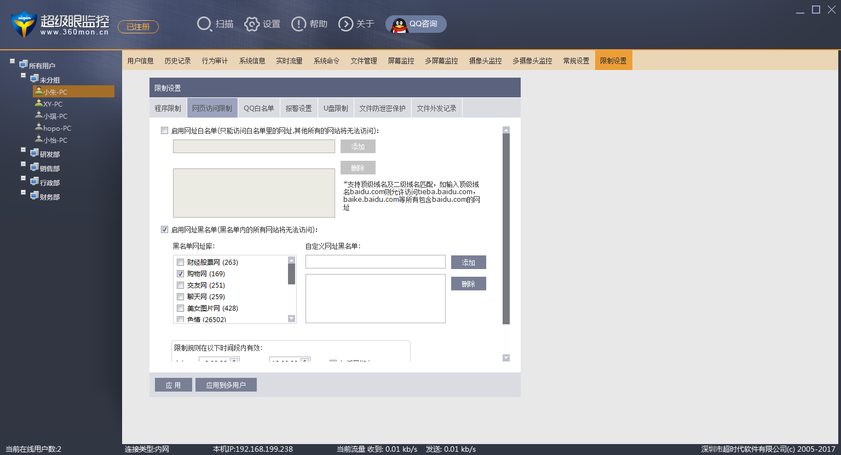Uncheck the 购物网 blacklist category

pos(180,274)
